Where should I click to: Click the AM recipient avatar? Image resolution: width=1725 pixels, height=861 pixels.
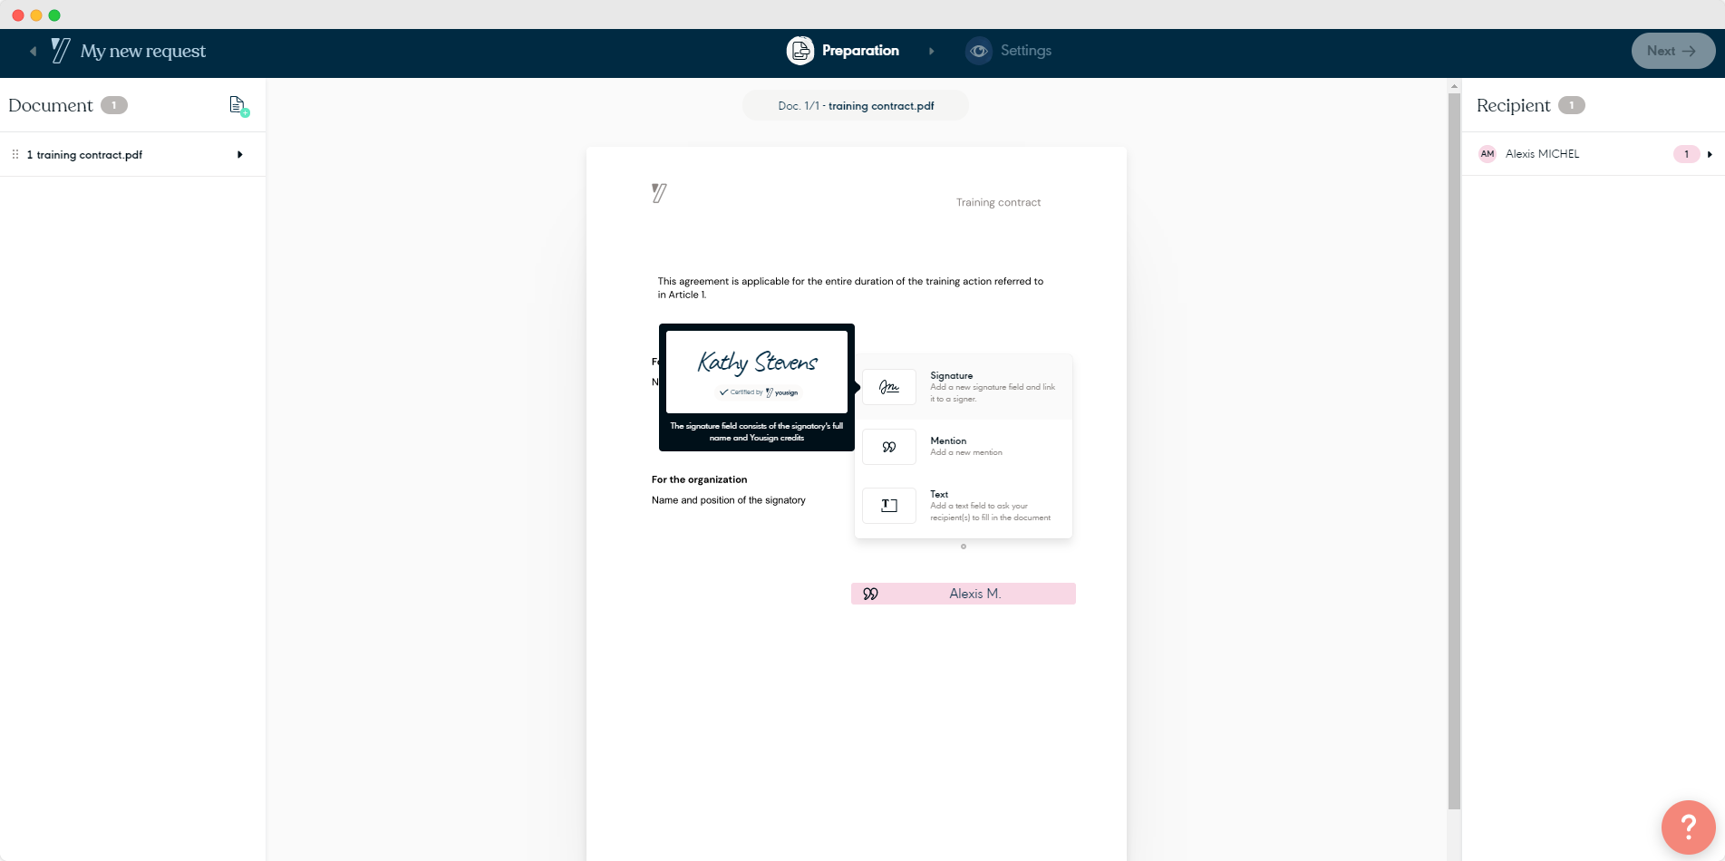tap(1487, 154)
